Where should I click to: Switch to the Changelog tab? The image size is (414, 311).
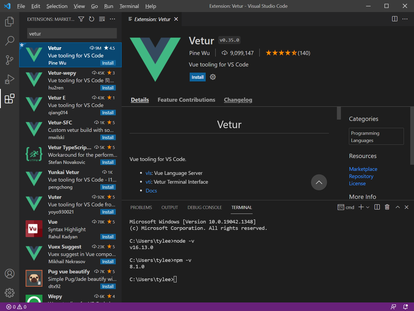point(238,100)
